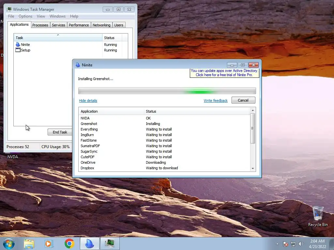Open the File menu in Task Manager

(11, 16)
